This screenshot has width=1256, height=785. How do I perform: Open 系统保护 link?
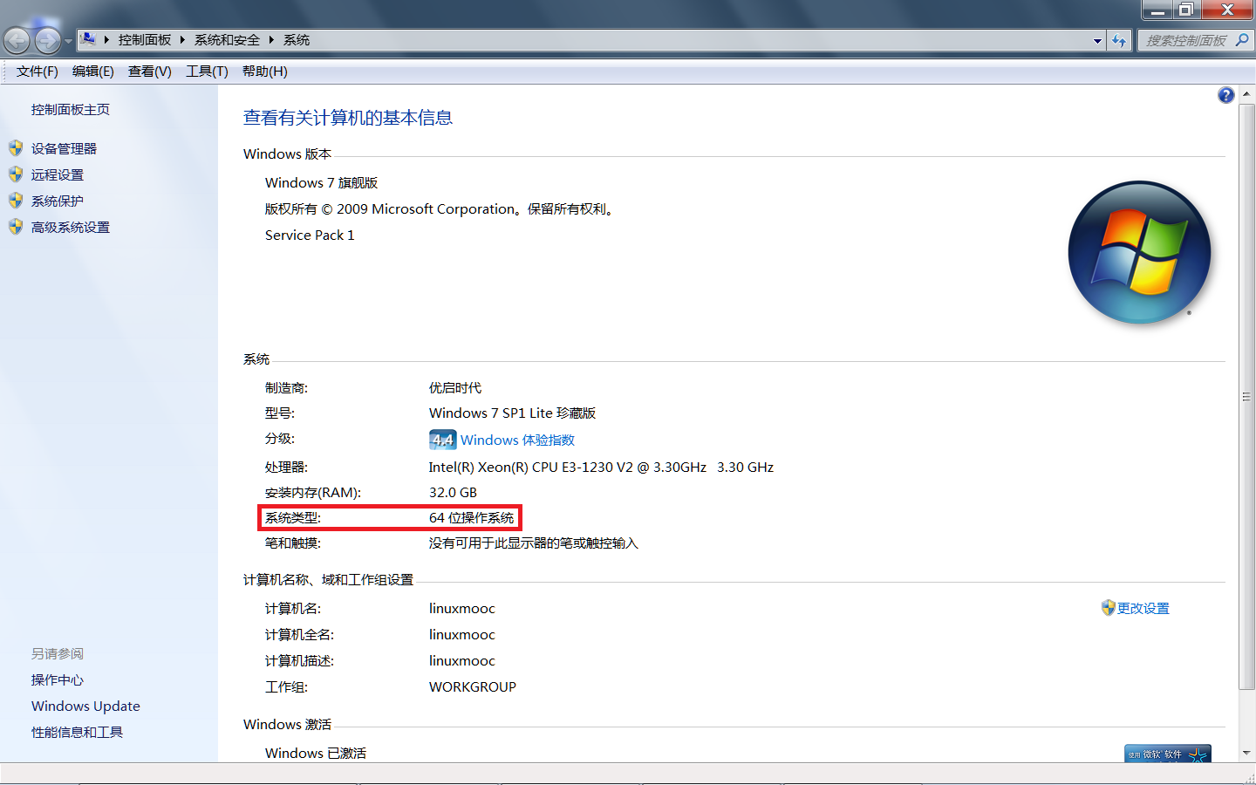click(58, 201)
